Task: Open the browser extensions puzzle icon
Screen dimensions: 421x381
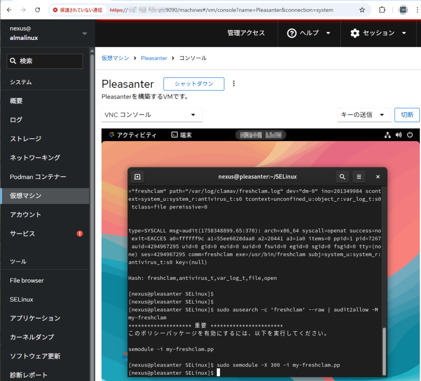Action: pos(382,10)
